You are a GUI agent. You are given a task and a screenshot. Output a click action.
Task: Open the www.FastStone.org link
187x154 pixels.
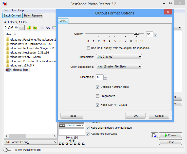point(28,150)
